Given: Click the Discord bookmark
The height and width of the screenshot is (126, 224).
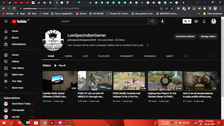Looking at the screenshot, I should tap(81, 14).
